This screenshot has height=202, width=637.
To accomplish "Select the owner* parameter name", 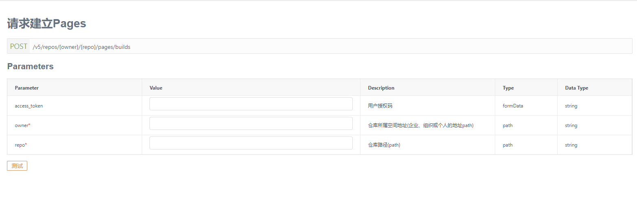I will tap(23, 125).
